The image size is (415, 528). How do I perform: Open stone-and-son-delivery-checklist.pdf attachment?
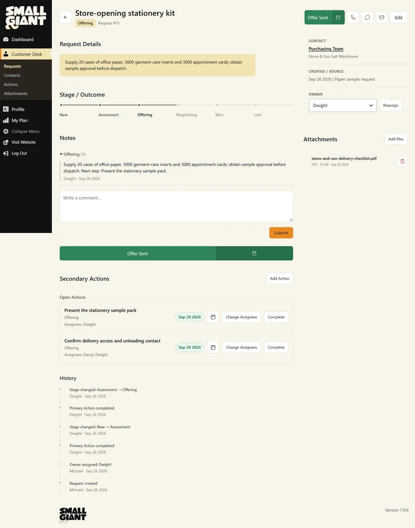(x=344, y=158)
